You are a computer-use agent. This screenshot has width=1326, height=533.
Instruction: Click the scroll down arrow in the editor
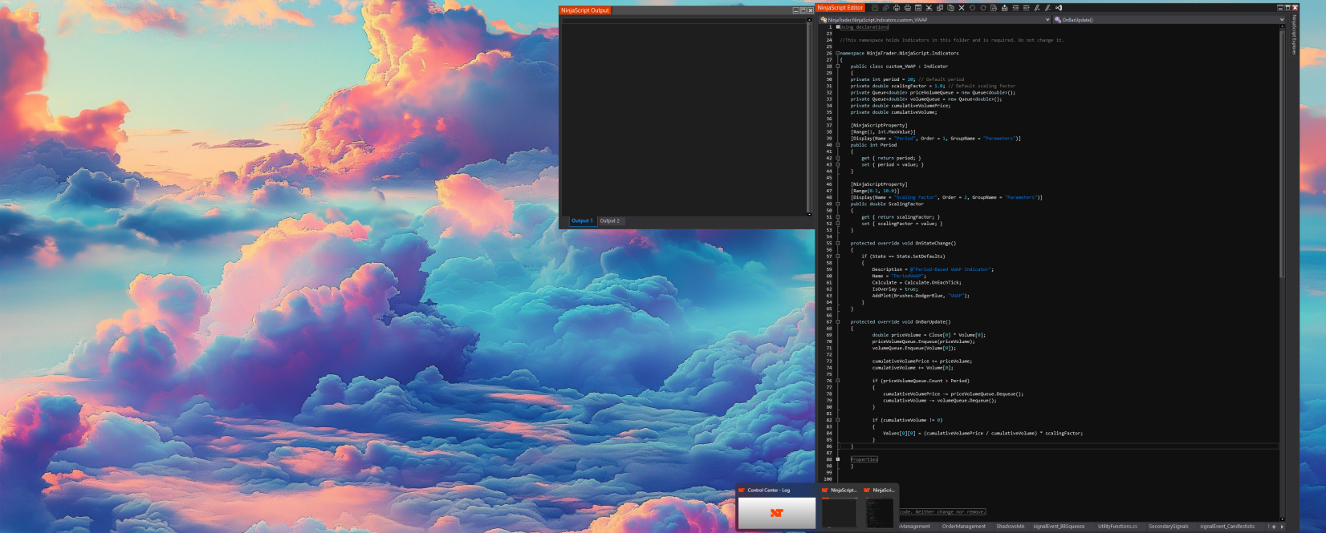point(1282,519)
